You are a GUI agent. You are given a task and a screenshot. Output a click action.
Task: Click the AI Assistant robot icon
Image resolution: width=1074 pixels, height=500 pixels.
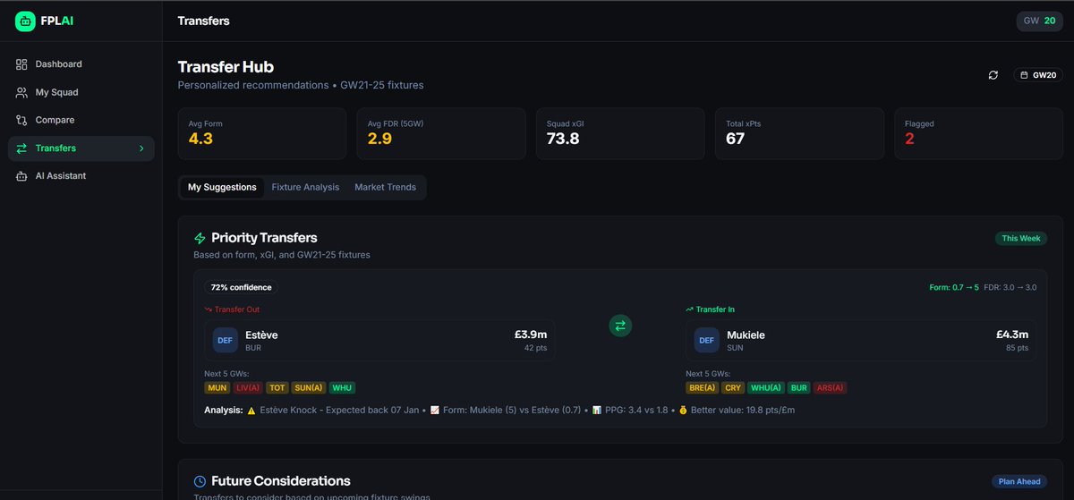(21, 176)
